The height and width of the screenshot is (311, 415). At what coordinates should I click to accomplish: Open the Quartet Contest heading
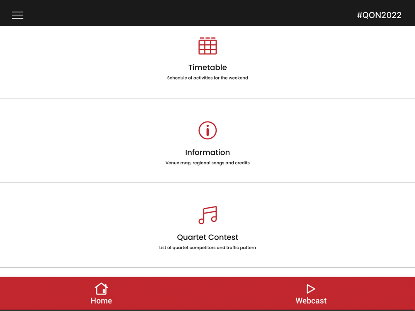coord(207,237)
